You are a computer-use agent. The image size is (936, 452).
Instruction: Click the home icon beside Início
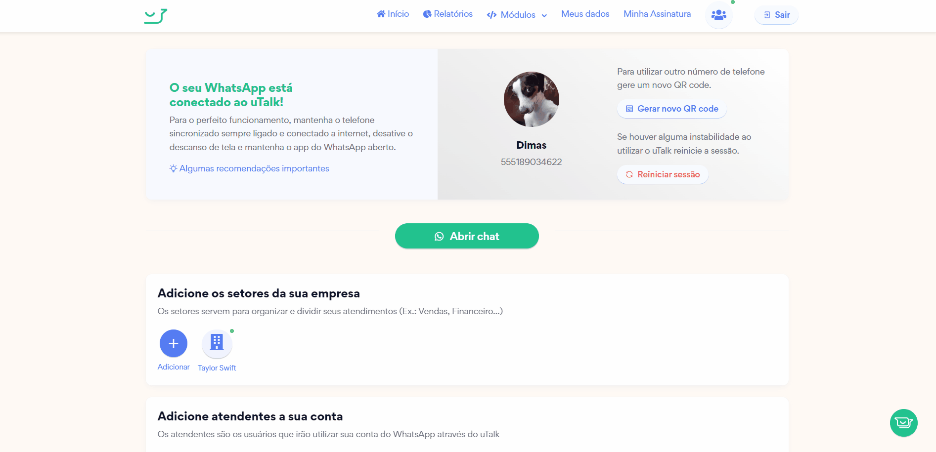click(381, 14)
